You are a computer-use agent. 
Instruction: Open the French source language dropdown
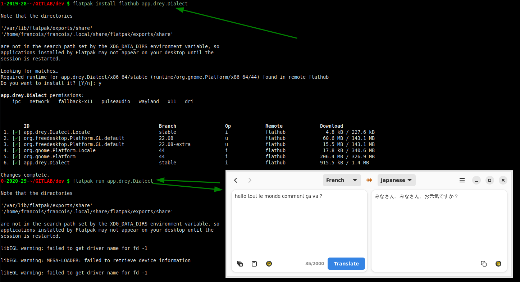click(x=341, y=180)
